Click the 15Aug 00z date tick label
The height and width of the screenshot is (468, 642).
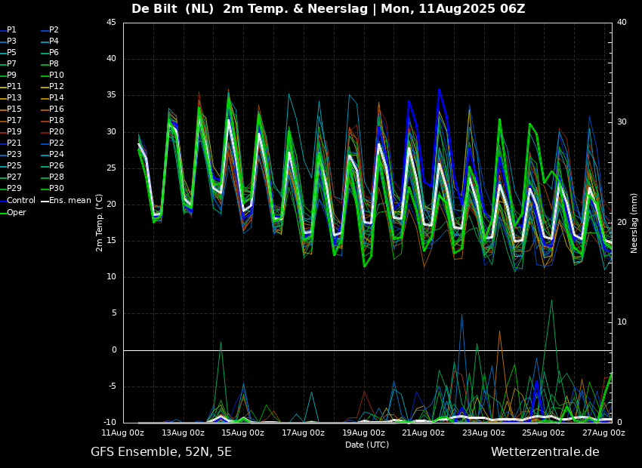tap(243, 433)
